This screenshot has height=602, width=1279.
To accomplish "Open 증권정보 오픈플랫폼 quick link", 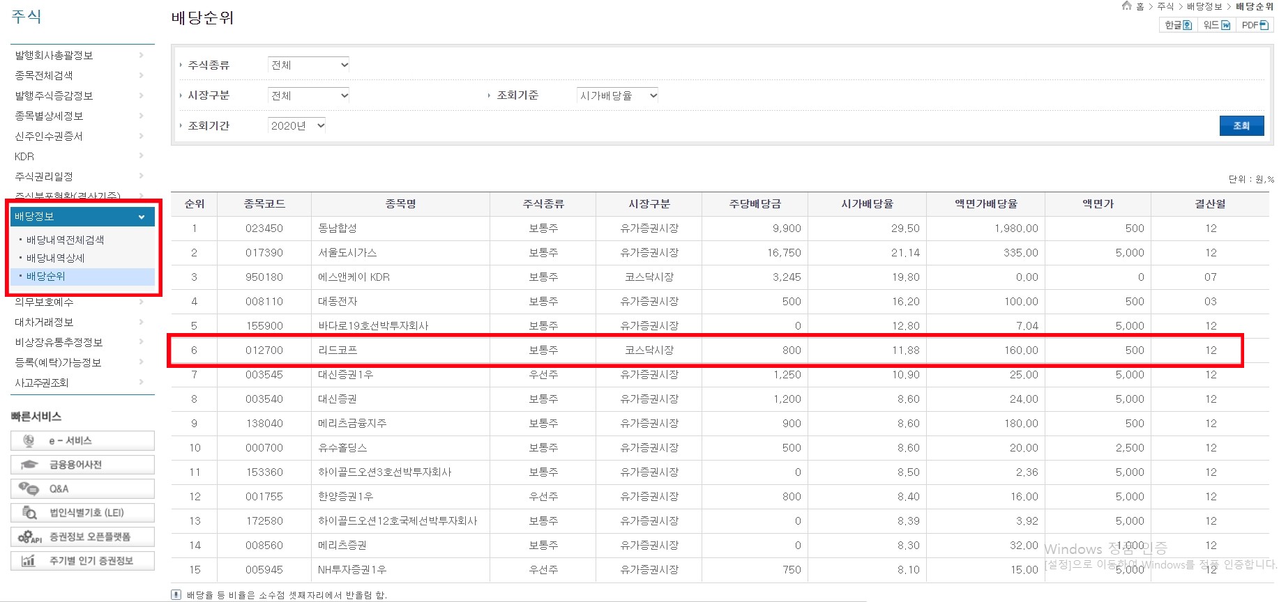I will [x=82, y=537].
